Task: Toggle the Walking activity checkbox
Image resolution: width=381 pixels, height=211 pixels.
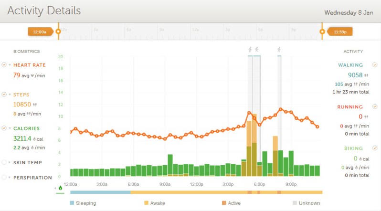Action: [374, 65]
